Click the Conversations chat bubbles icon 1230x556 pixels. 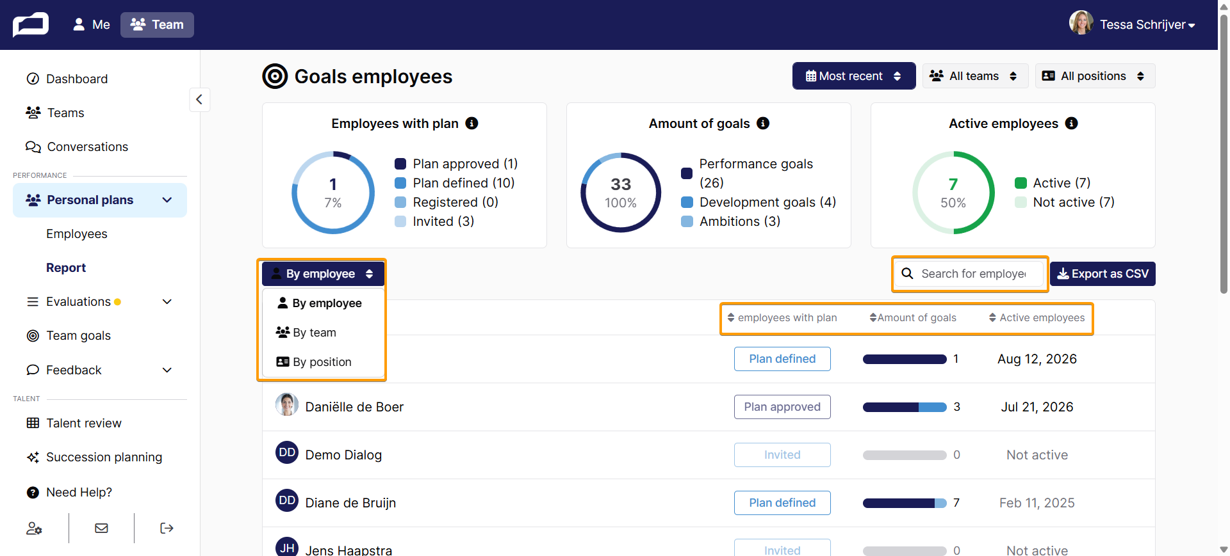click(33, 147)
